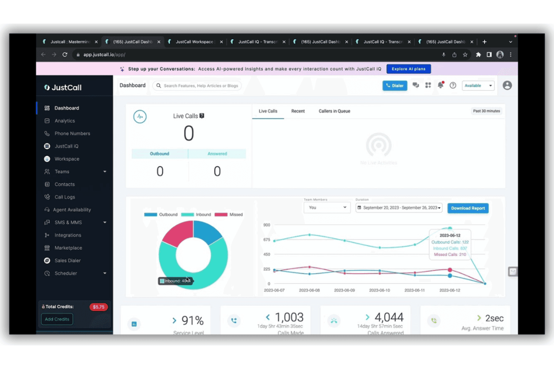The image size is (554, 369).
Task: Click the Add Credits button
Action: [57, 319]
